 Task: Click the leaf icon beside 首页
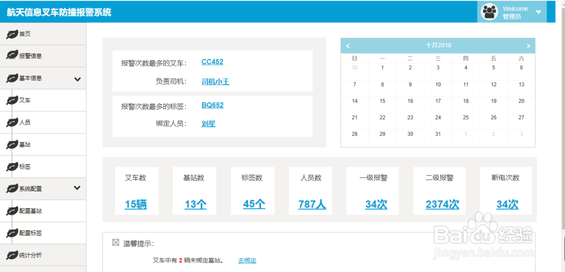[x=12, y=34]
